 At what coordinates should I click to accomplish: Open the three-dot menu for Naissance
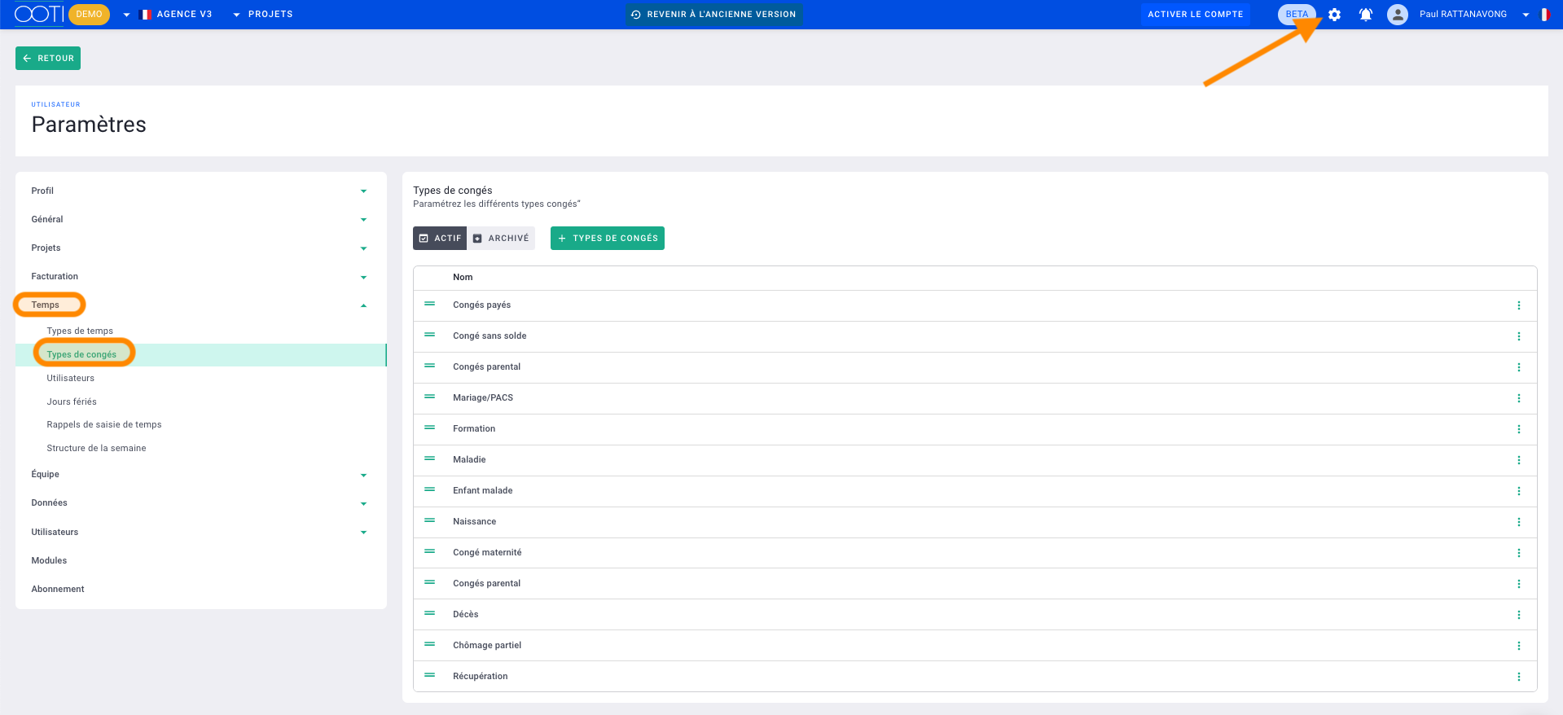(x=1519, y=522)
